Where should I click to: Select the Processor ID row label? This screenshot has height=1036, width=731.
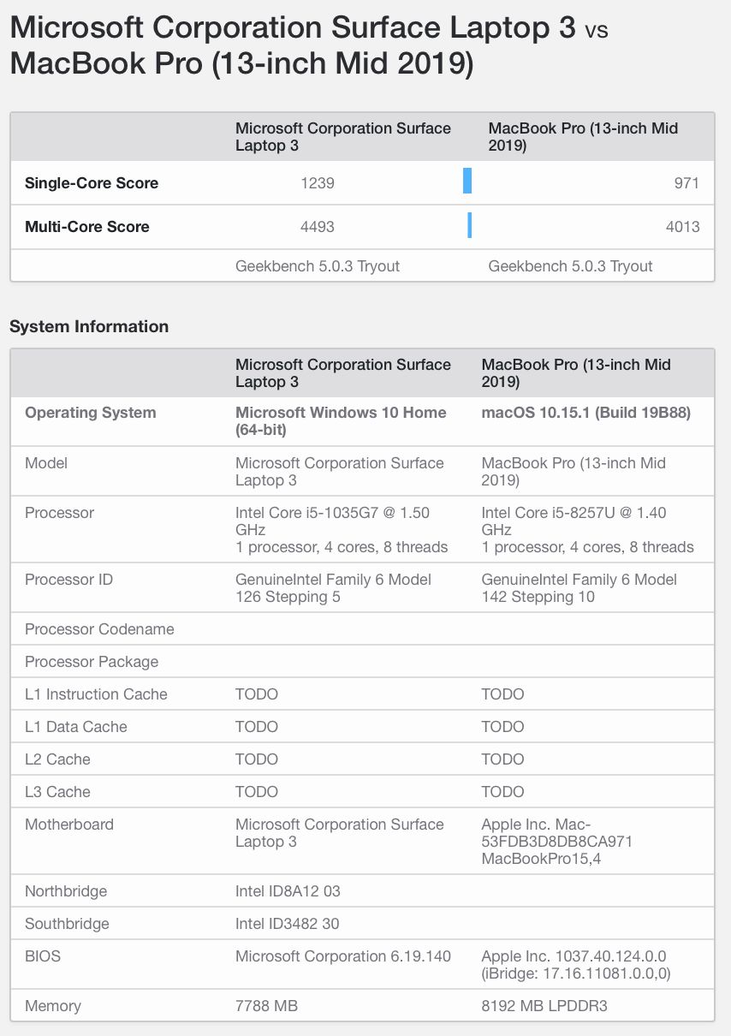(x=68, y=580)
